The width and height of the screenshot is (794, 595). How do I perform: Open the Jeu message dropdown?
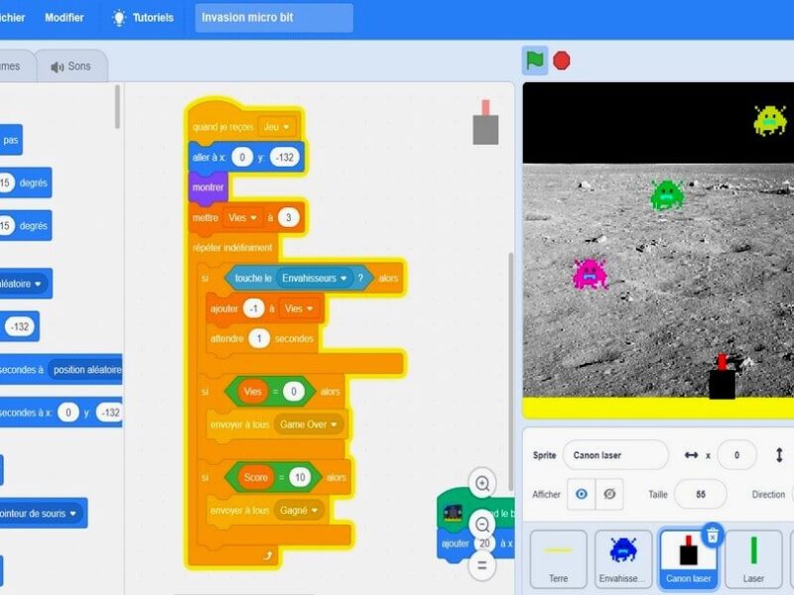click(277, 127)
